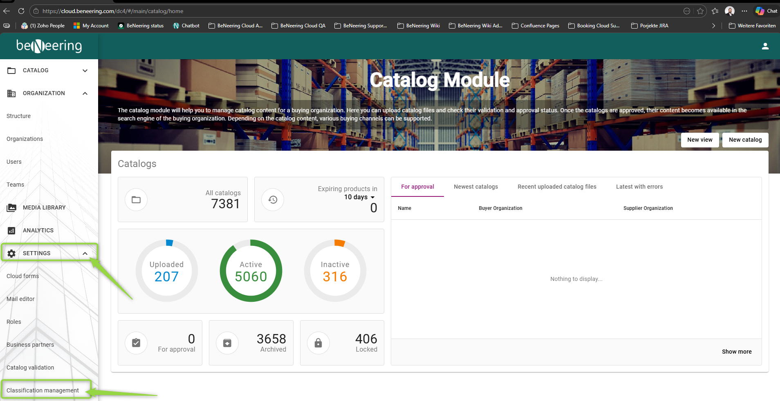
Task: Open the 10 days expiry dropdown
Action: click(x=359, y=197)
